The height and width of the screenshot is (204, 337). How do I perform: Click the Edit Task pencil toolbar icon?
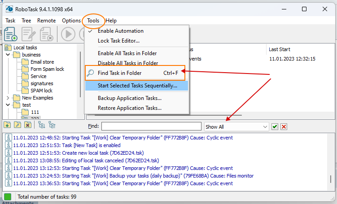28,34
